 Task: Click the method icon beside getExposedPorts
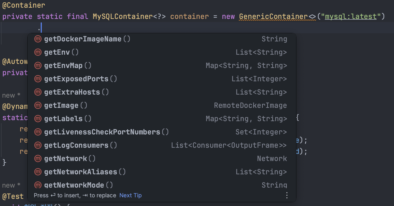38,79
